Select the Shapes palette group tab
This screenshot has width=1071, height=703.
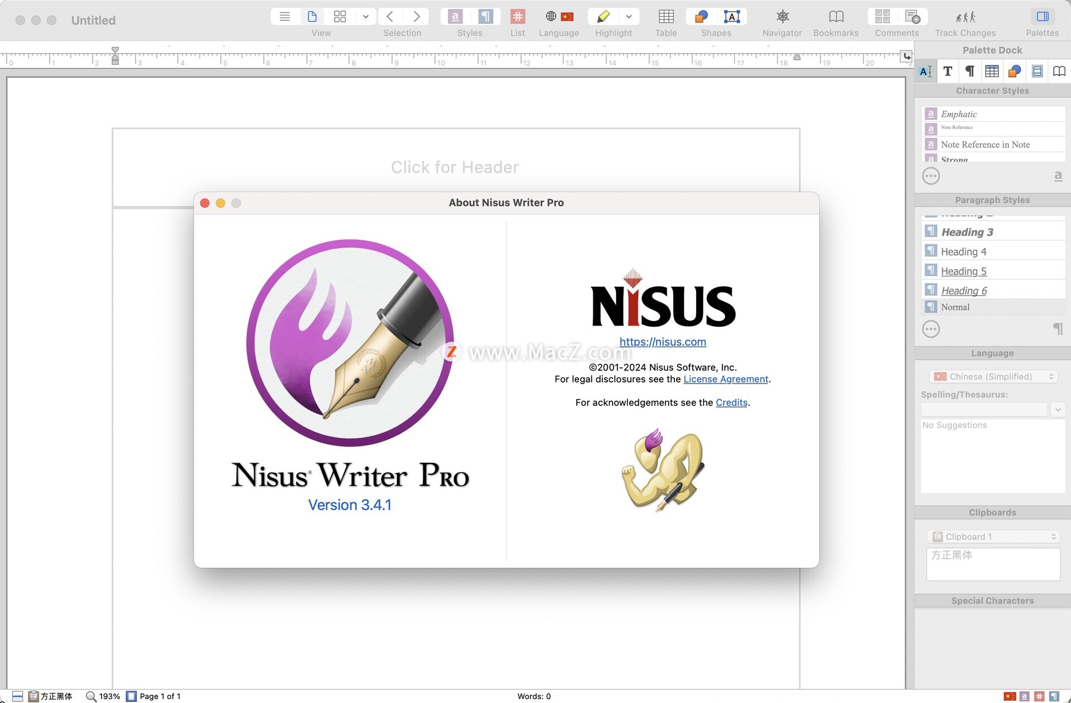click(x=1015, y=71)
